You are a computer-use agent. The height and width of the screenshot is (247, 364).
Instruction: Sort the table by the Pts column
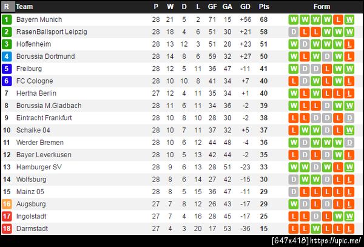(x=264, y=7)
